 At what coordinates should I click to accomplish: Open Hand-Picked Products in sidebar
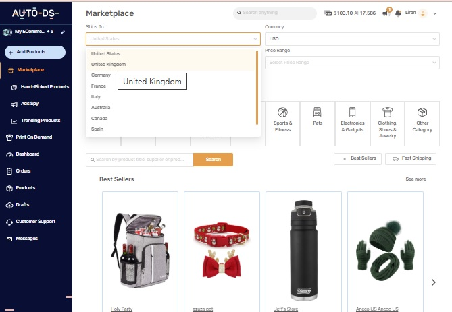pos(45,86)
